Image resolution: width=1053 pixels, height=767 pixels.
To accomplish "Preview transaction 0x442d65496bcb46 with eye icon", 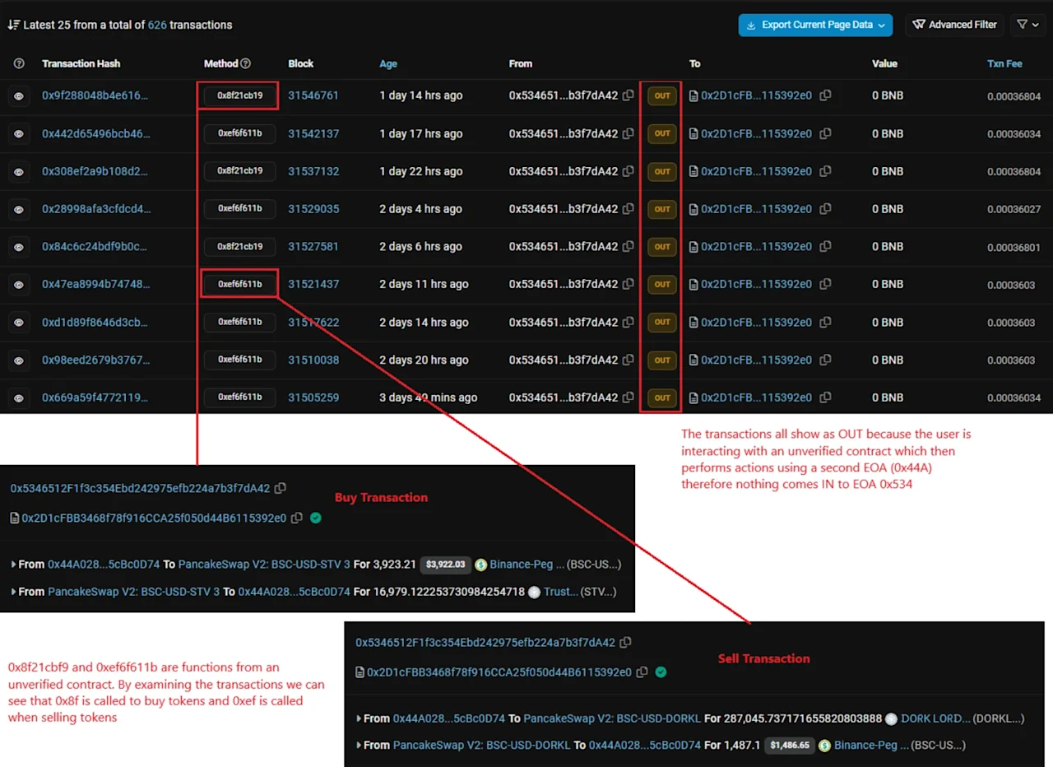I will pyautogui.click(x=19, y=134).
